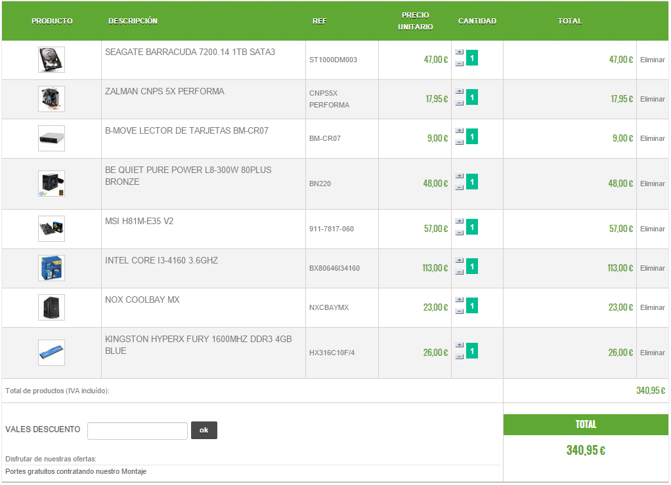671x485 pixels.
Task: Click Precio Unitario column header
Action: tap(415, 21)
